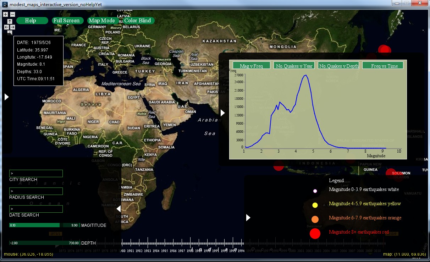Viewport: 430px width, 262px height.
Task: Click the 'DATE: 1975/5/26' line in info box
Action: pyautogui.click(x=34, y=42)
